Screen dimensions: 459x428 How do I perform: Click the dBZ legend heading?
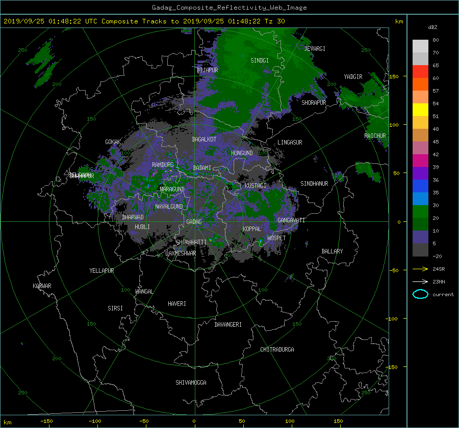[432, 27]
